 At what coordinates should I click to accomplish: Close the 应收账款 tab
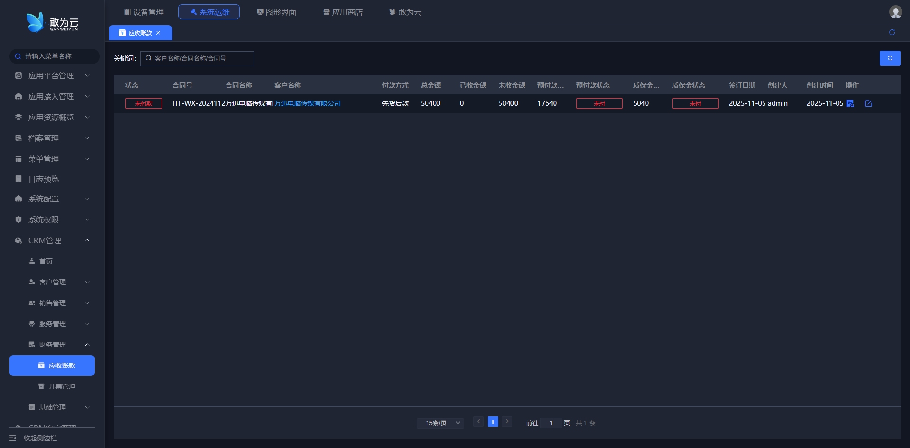coord(158,33)
